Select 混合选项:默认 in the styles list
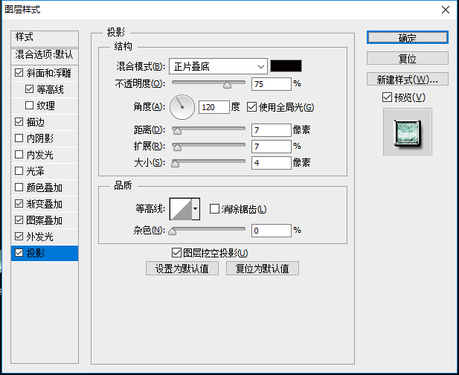 coord(45,55)
